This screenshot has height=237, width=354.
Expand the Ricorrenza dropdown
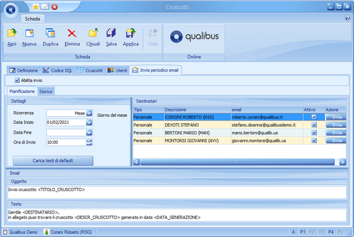click(x=89, y=113)
